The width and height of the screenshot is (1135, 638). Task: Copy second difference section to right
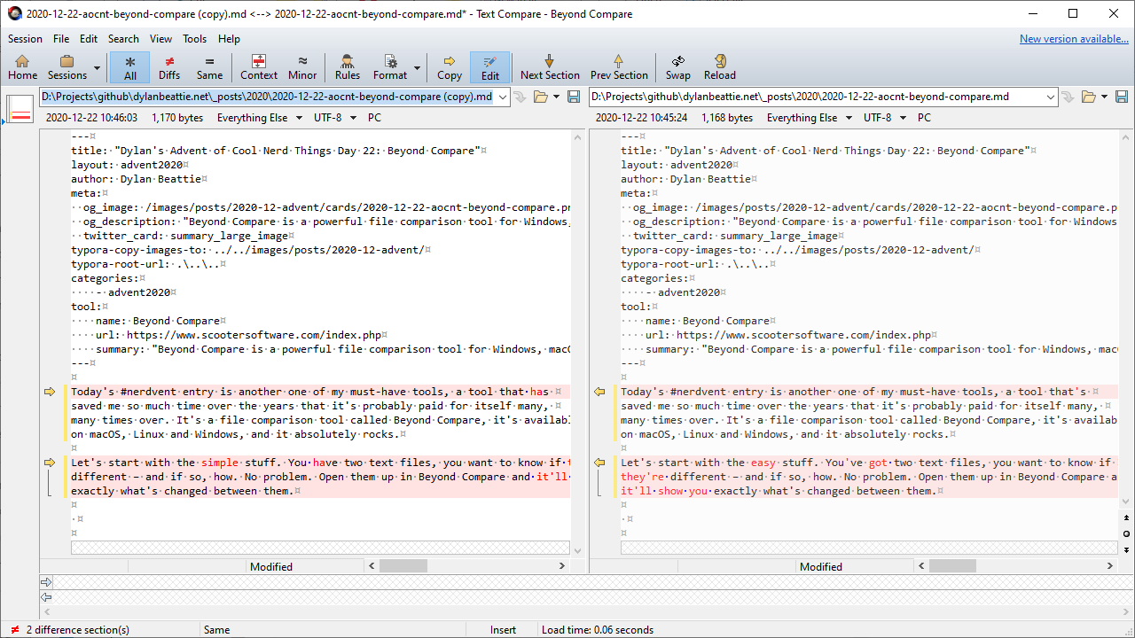[50, 463]
